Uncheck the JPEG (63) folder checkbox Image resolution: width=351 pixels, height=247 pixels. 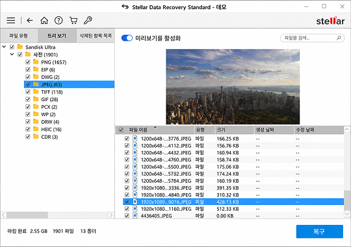pos(28,84)
